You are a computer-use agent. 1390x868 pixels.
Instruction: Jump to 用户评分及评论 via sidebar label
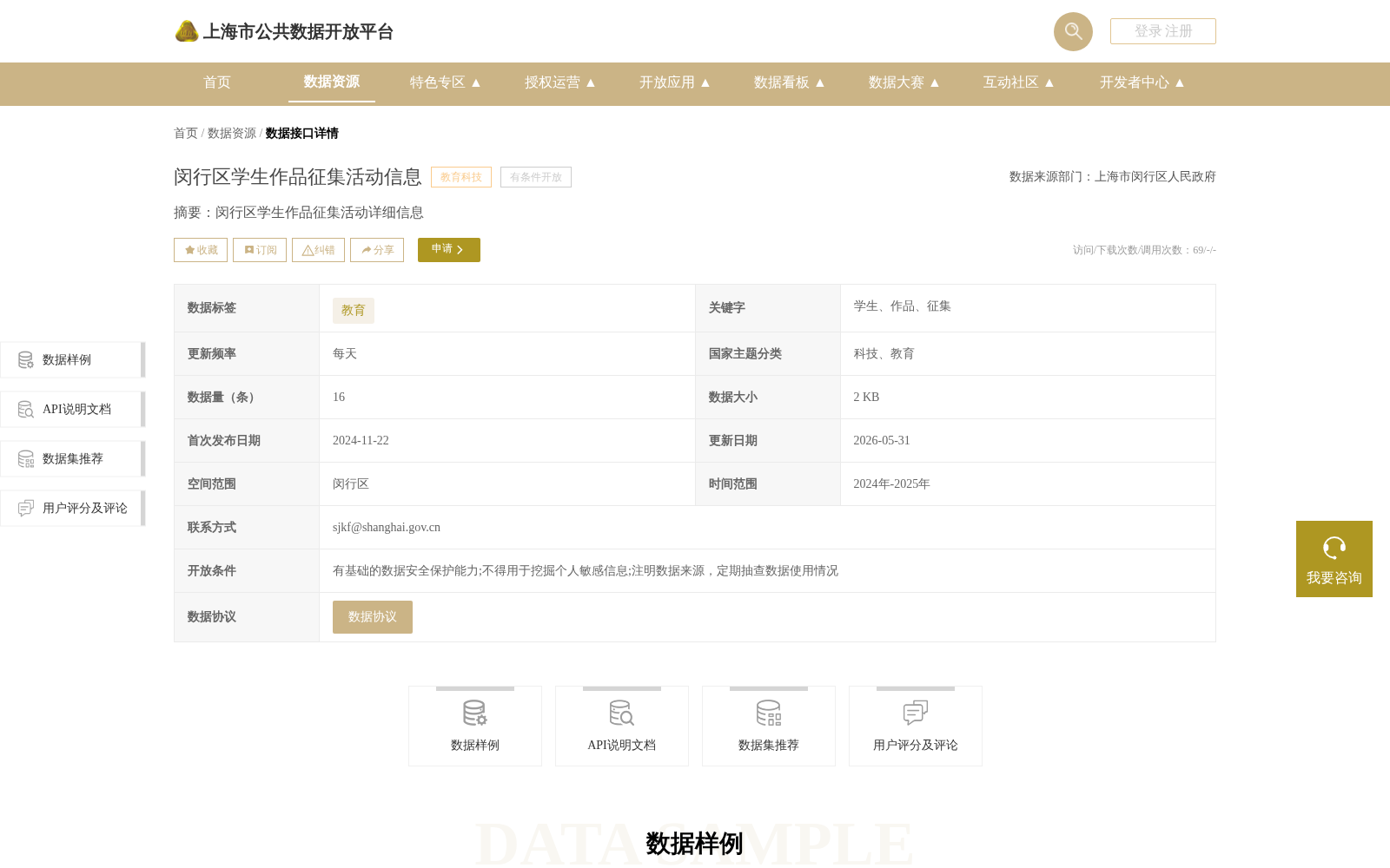coord(85,509)
